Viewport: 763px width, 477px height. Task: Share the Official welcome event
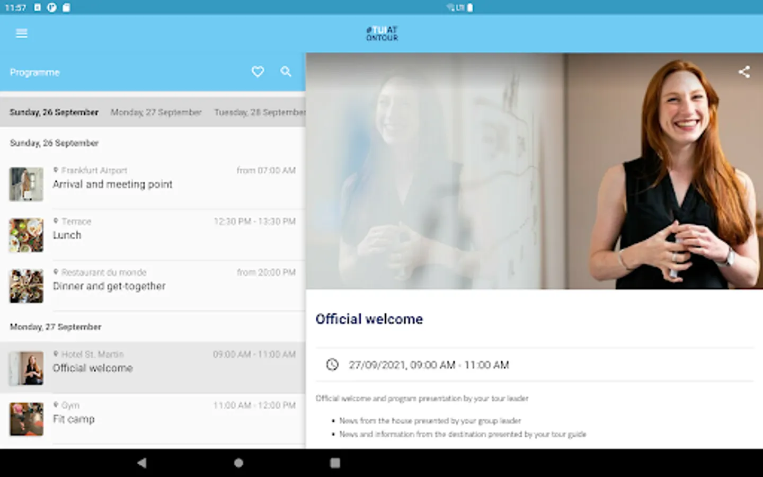point(745,72)
